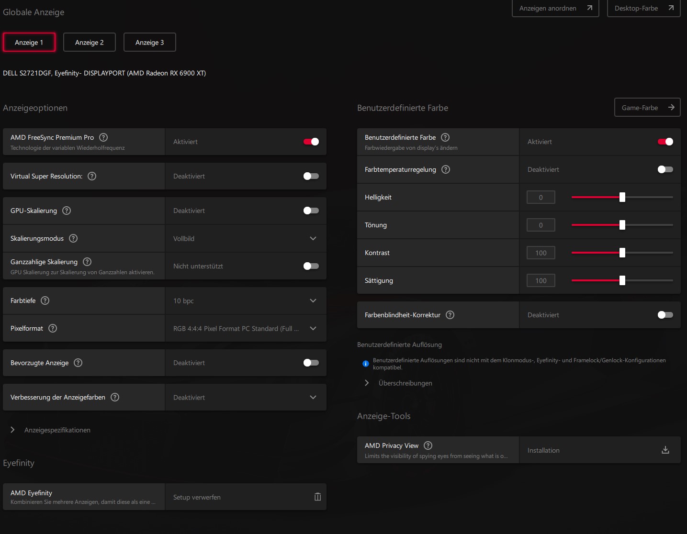
Task: Click the Helligkeit slider handle
Action: pyautogui.click(x=622, y=197)
